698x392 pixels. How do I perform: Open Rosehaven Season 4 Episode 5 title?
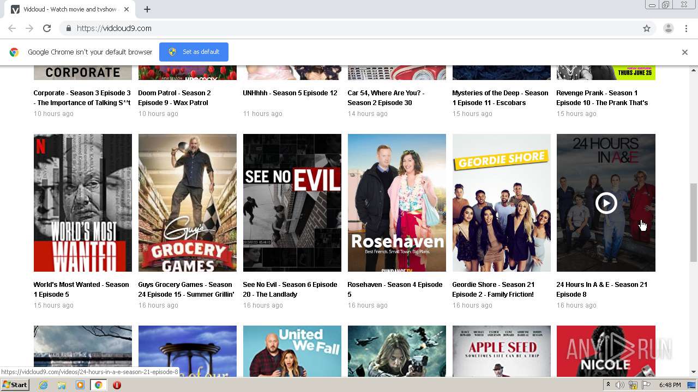pos(395,290)
